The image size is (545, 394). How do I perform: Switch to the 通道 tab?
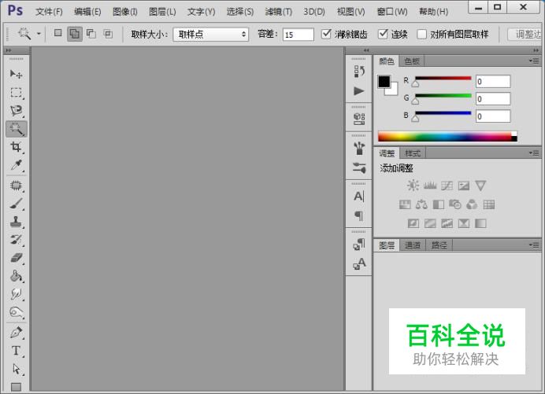(x=413, y=245)
